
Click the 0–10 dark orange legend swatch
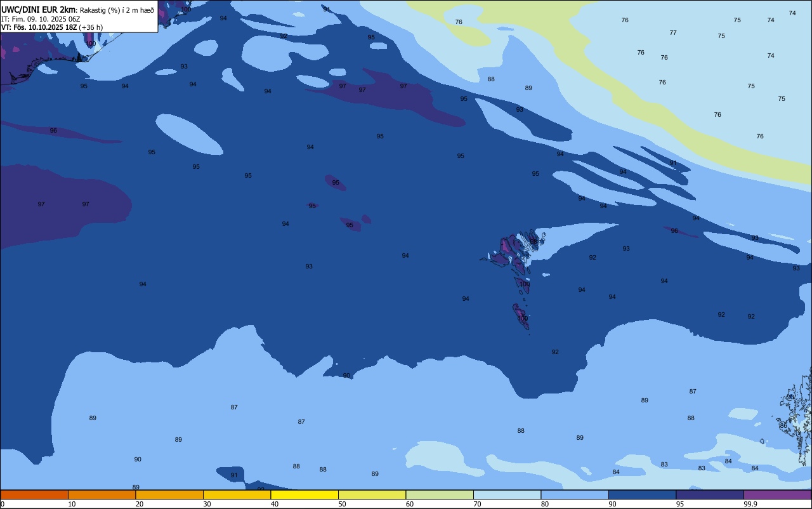(x=34, y=494)
